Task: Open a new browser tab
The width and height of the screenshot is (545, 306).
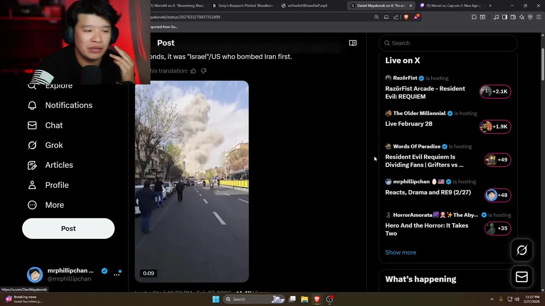Action: point(490,6)
